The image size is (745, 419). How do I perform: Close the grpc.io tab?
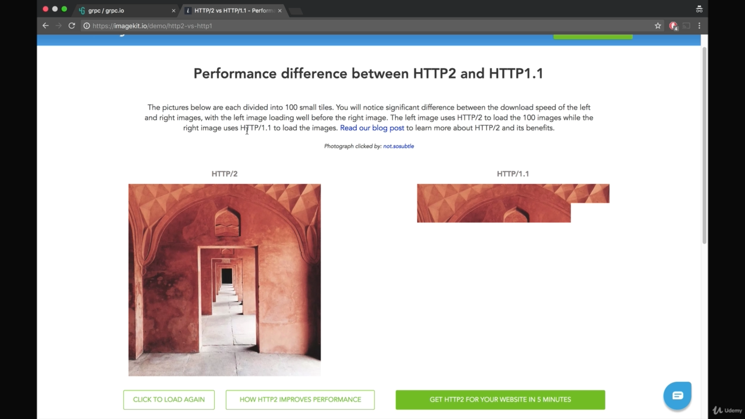173,10
